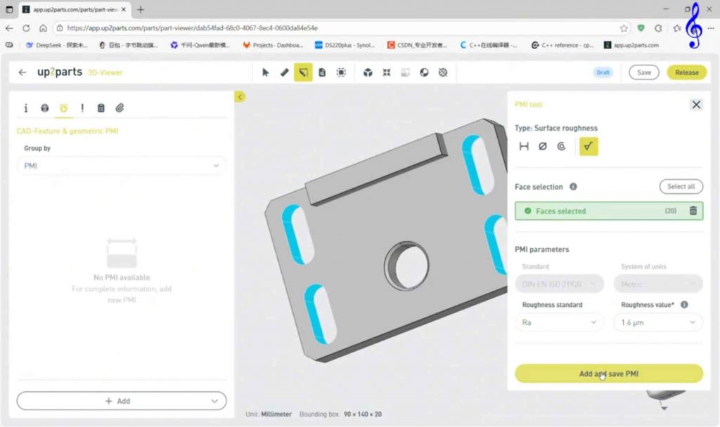Screen dimensions: 720x427
Task: Close the PMI tool panel
Action: coord(695,105)
